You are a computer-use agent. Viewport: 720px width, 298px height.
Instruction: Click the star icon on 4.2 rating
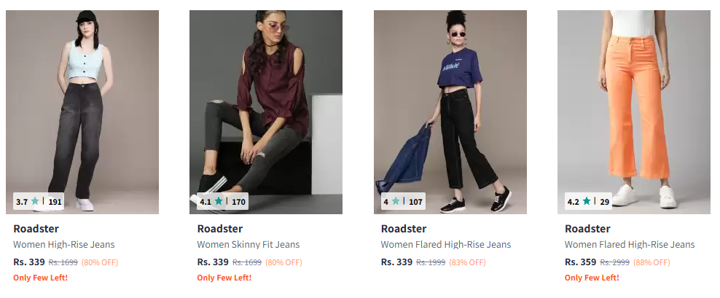click(587, 201)
